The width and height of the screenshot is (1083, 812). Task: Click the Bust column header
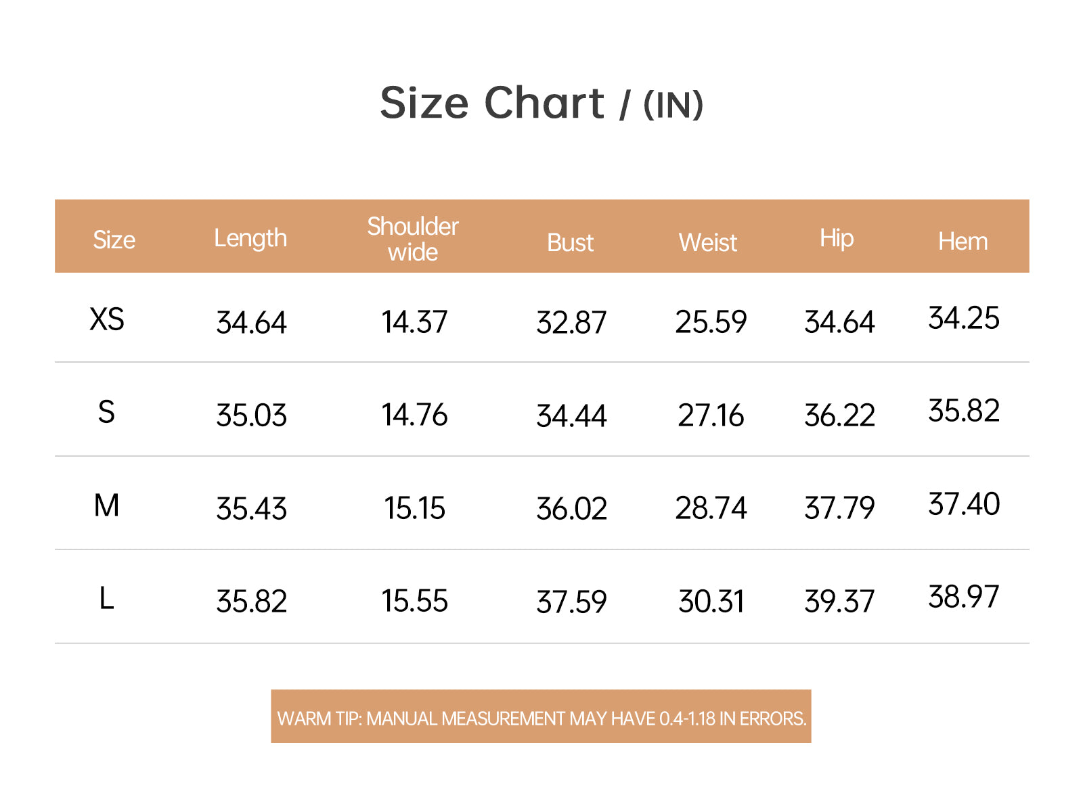click(570, 242)
